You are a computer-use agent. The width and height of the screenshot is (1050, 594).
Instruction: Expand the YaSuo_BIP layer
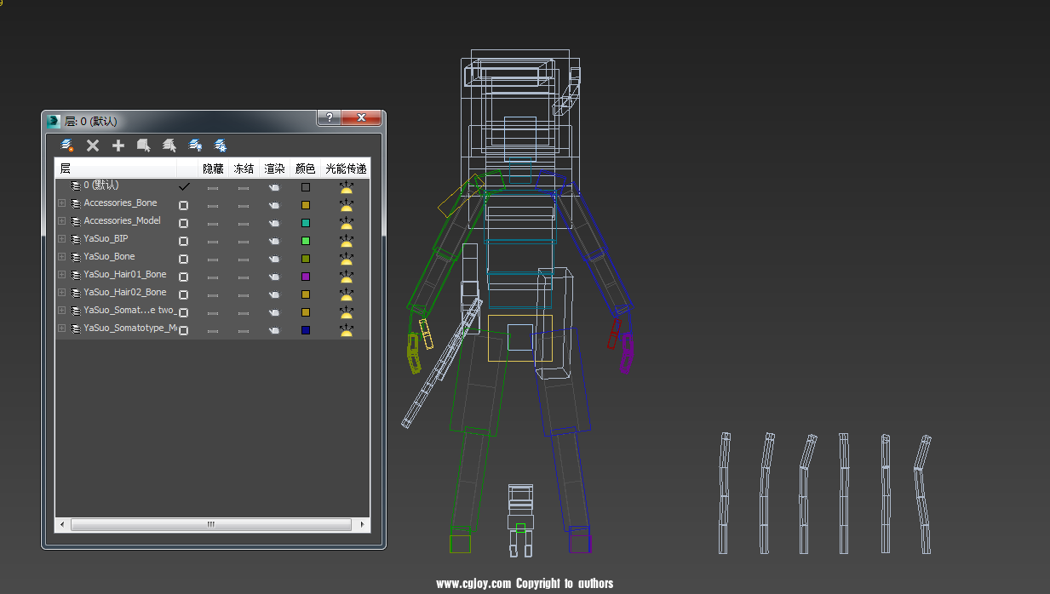tap(61, 239)
